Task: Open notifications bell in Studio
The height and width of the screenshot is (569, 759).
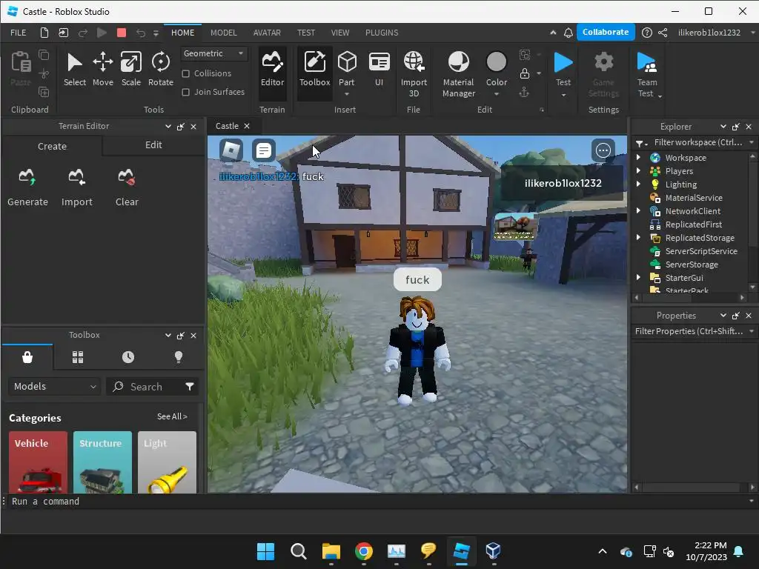Action: tap(569, 33)
